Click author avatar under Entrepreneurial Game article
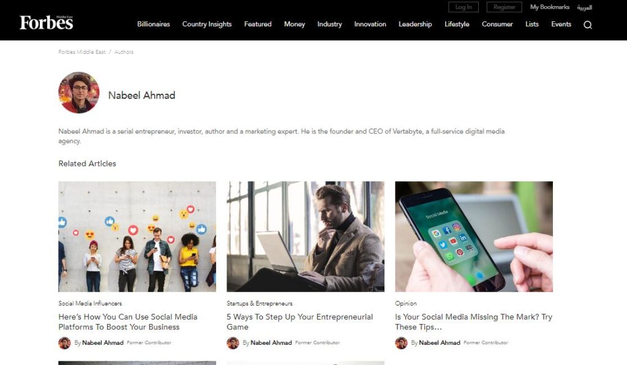 click(233, 342)
